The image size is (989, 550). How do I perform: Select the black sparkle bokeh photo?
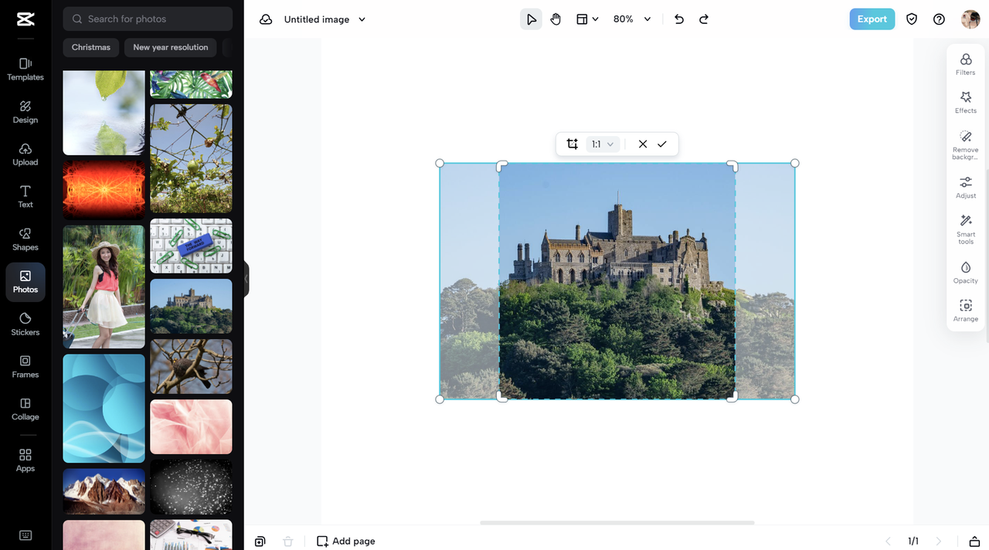click(x=191, y=487)
